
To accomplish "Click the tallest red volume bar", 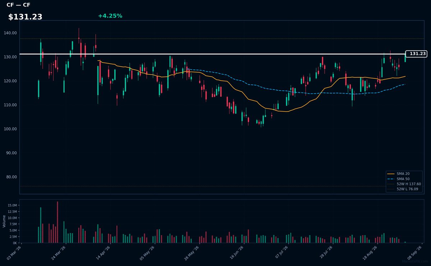I will (x=57, y=222).
